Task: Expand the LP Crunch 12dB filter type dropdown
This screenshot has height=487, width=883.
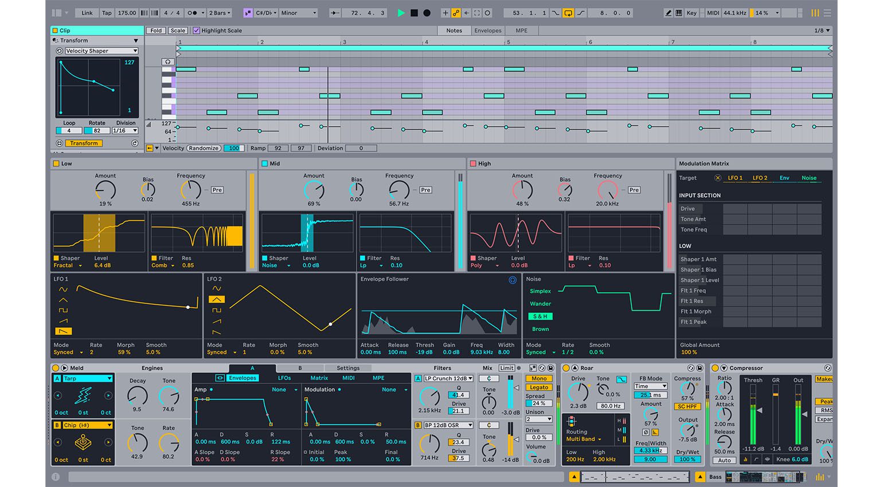Action: (x=448, y=378)
